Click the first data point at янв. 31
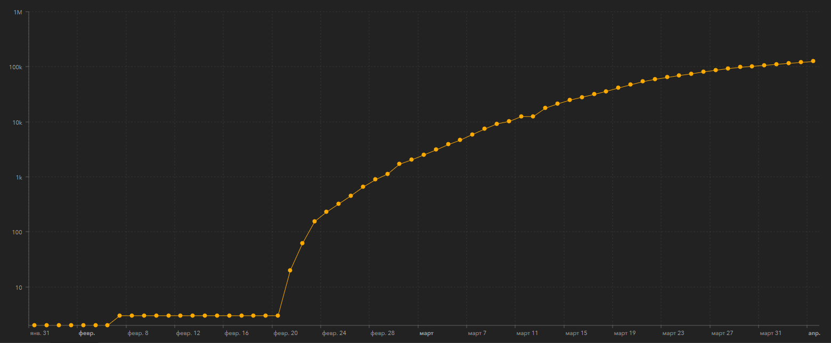This screenshot has height=343, width=831. tap(35, 325)
